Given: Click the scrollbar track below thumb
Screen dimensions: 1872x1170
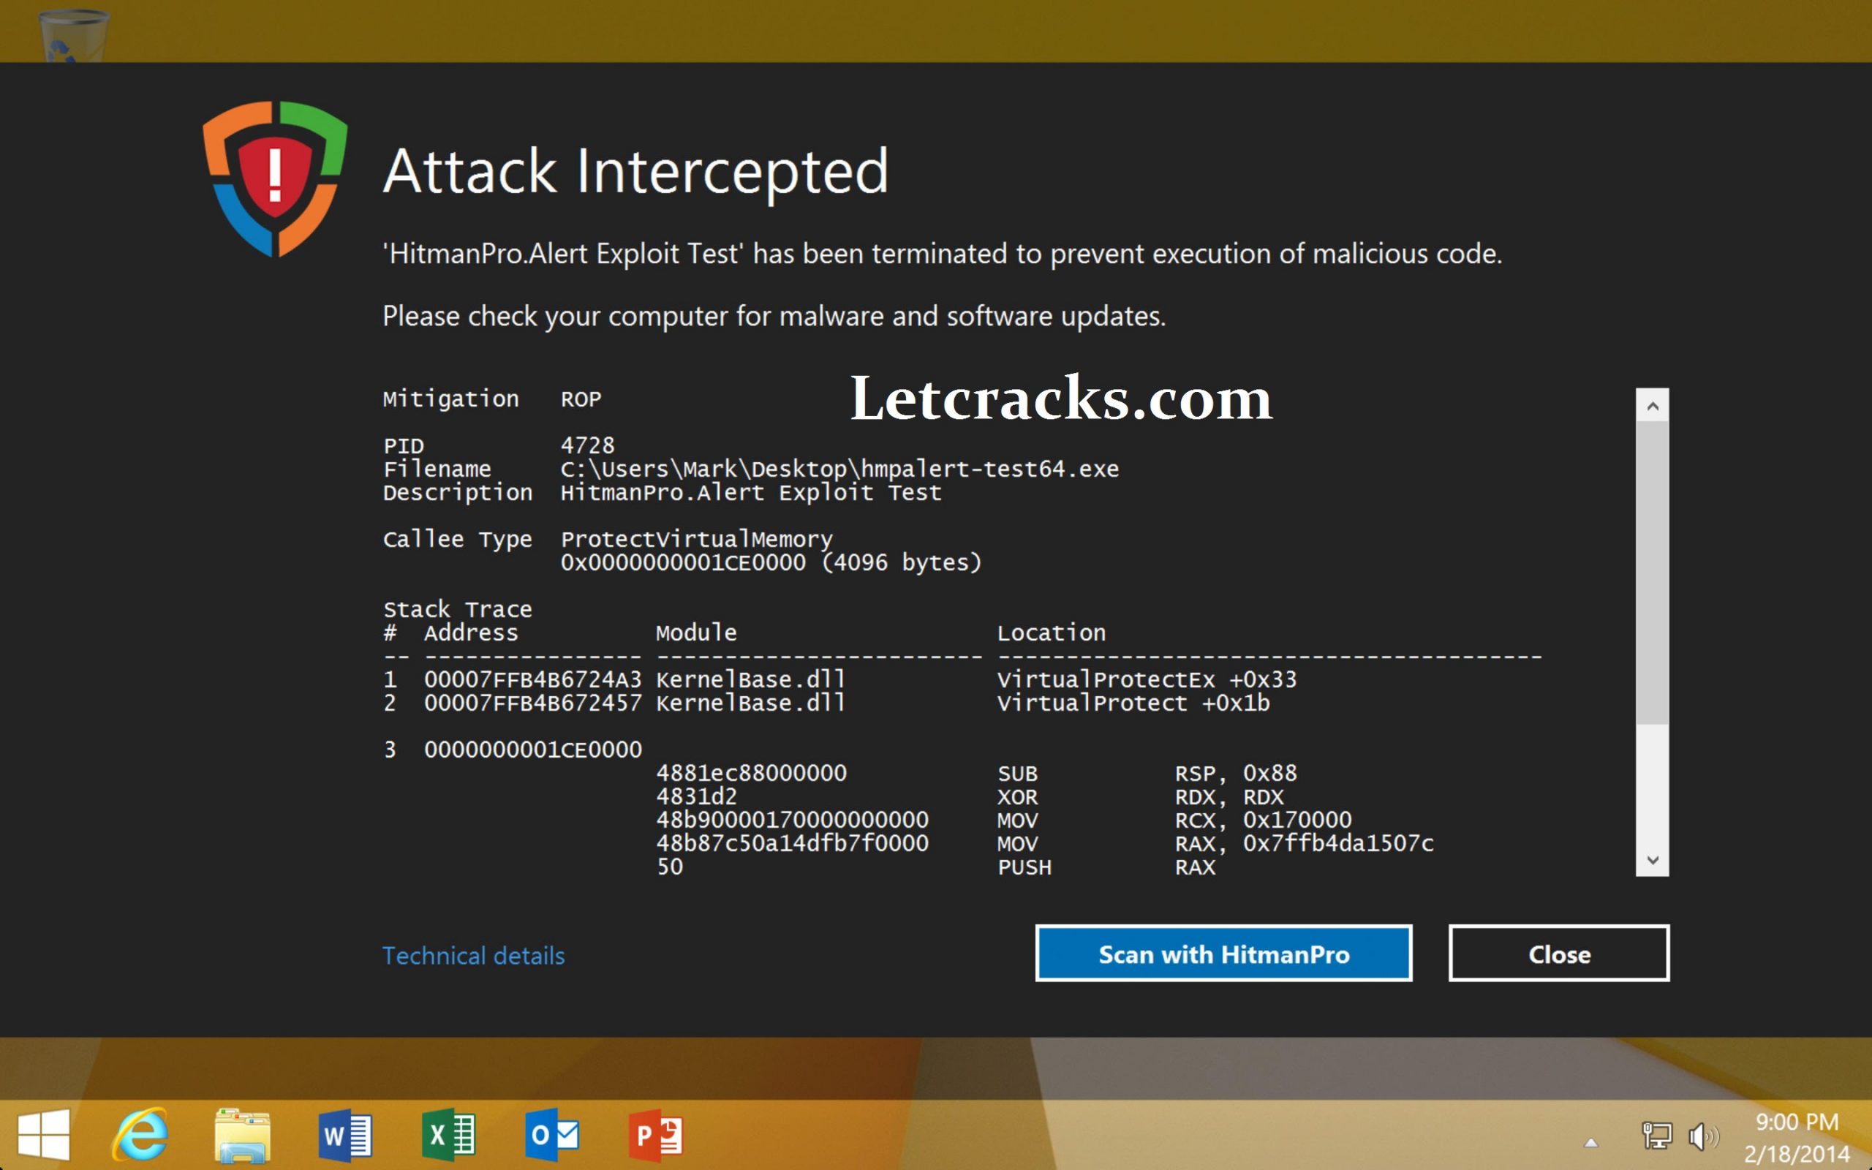Looking at the screenshot, I should point(1653,784).
